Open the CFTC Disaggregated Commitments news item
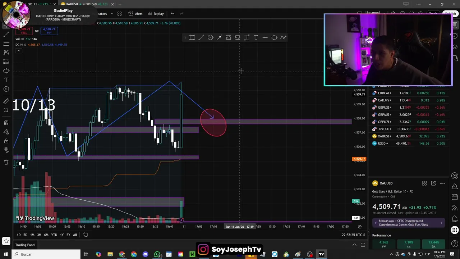Screen dimensions: 460x259 (x=409, y=223)
